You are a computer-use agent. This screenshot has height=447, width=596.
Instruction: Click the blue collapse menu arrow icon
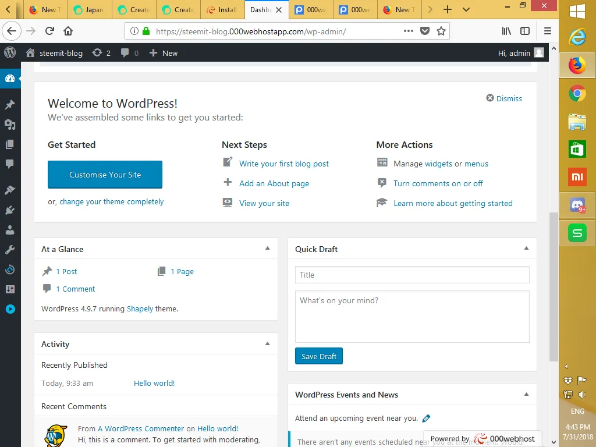coord(10,309)
